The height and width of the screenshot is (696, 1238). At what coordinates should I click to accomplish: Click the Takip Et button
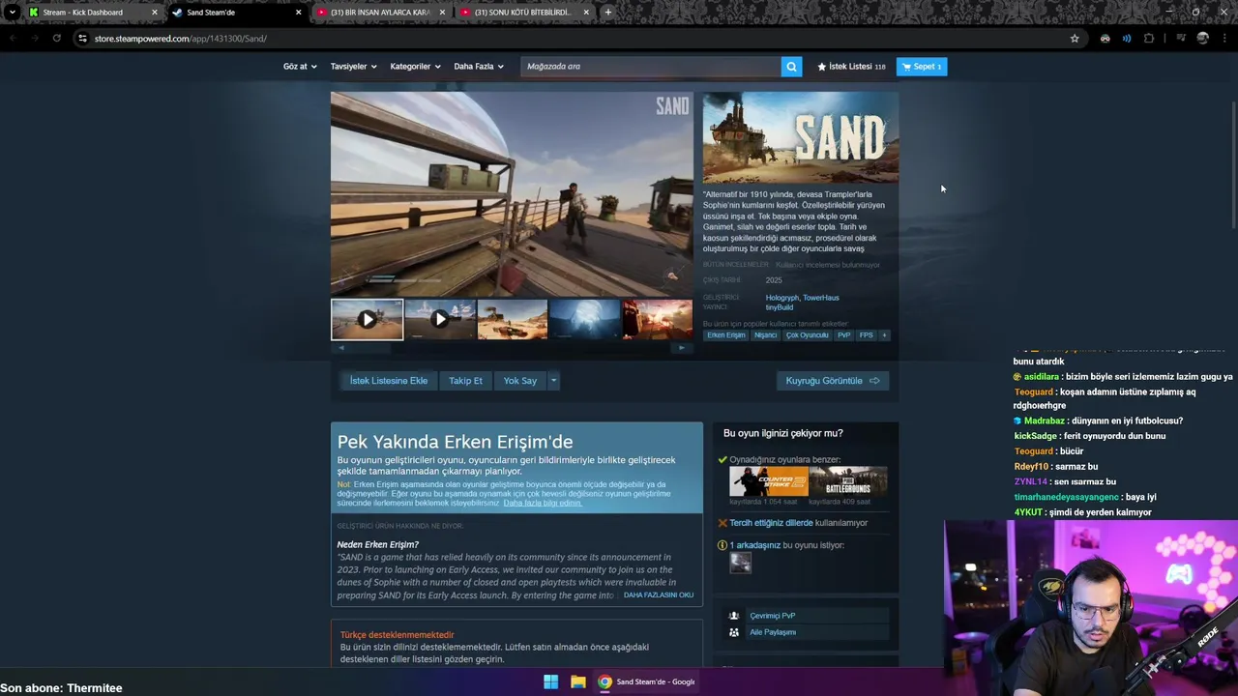465,381
